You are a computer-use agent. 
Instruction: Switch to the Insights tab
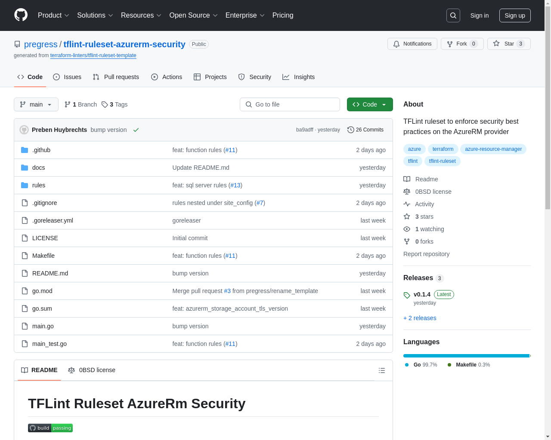299,77
